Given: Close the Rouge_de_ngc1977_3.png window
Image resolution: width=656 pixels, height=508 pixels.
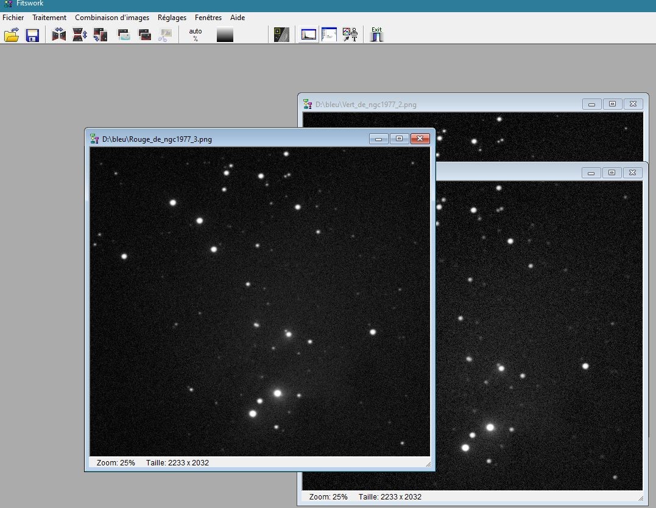Looking at the screenshot, I should tap(420, 139).
